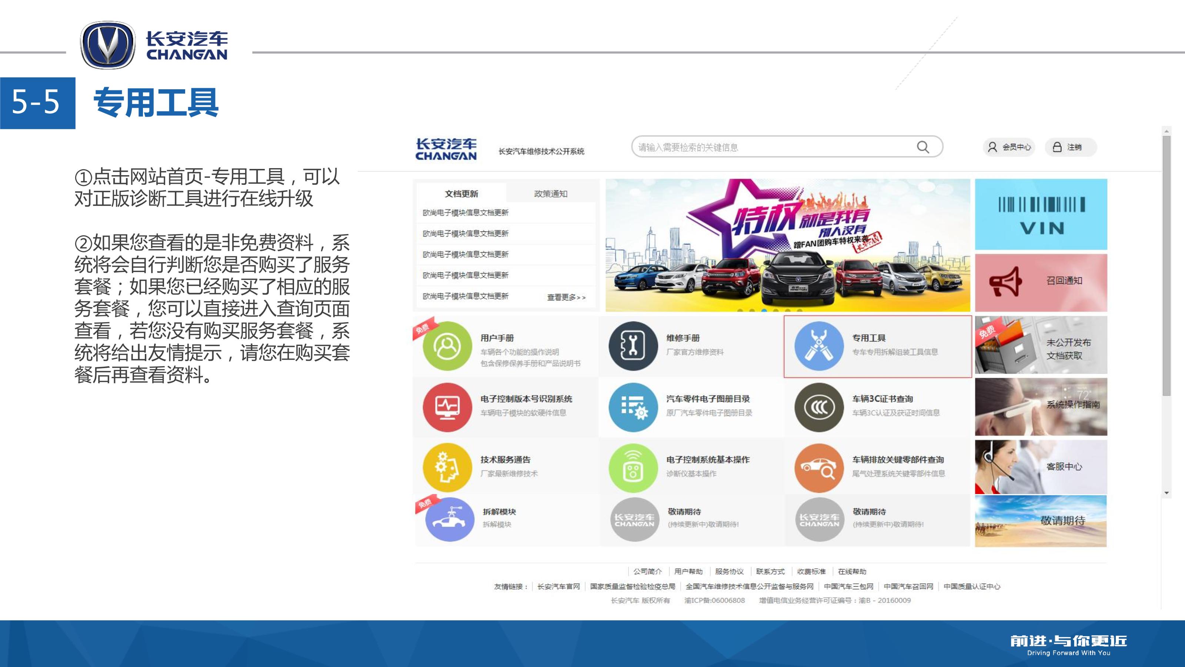
Task: Click the blue 专用工具 pliers icon
Action: [x=819, y=346]
